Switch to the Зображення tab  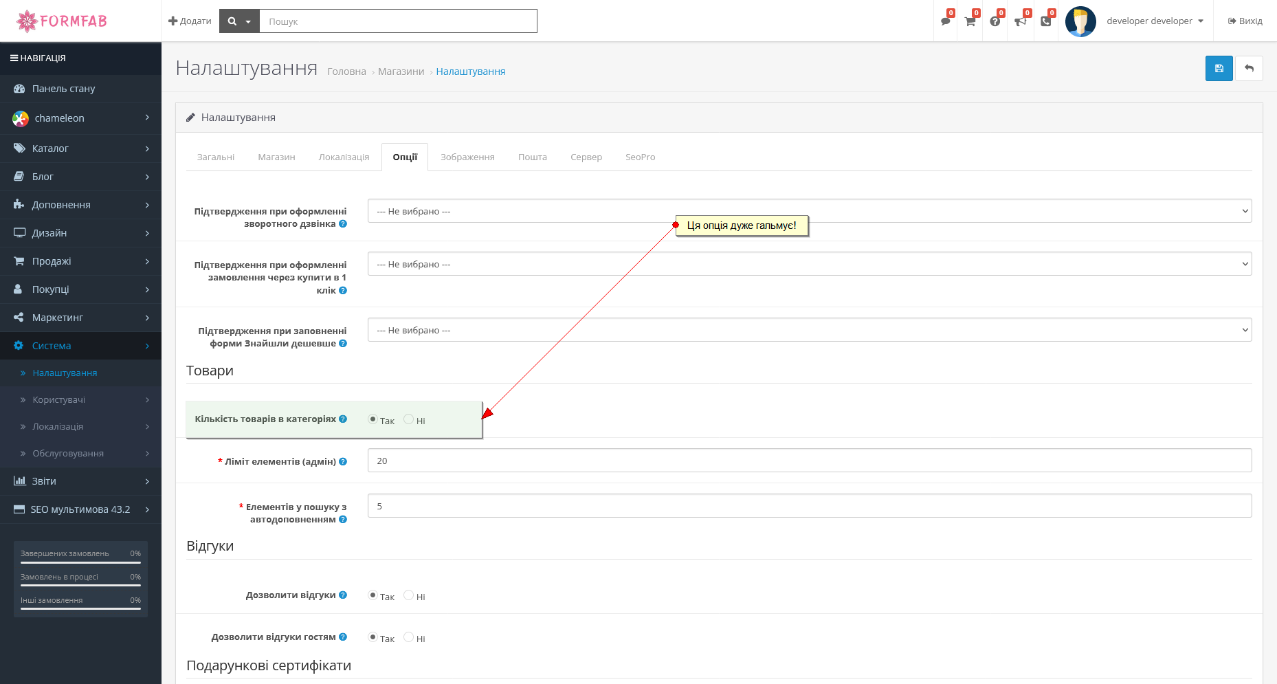(x=467, y=157)
